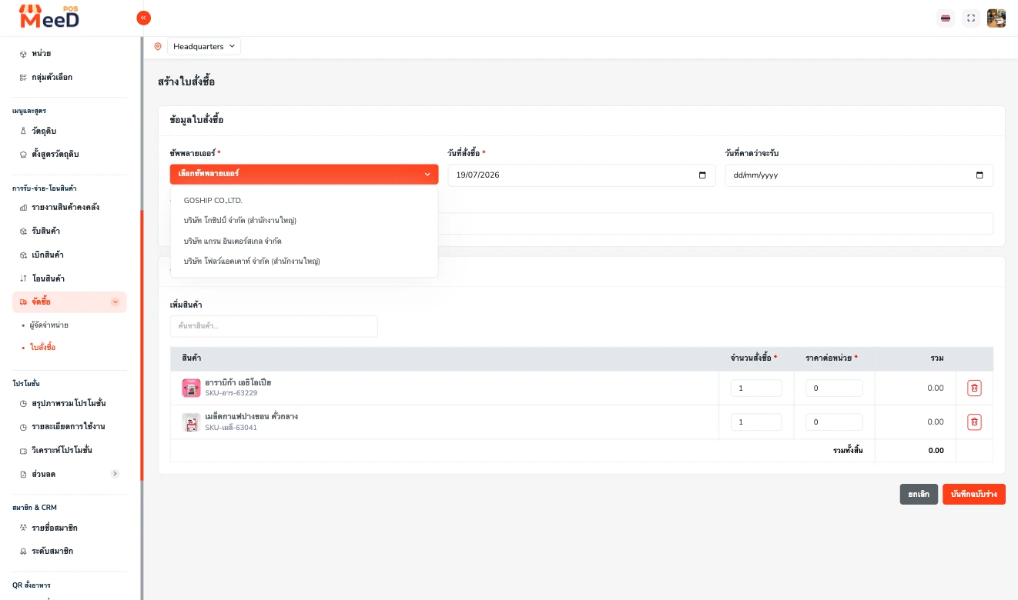1018x600 pixels.
Task: Open the รายละเอียดการใช้งาน menu
Action: [x=69, y=426]
